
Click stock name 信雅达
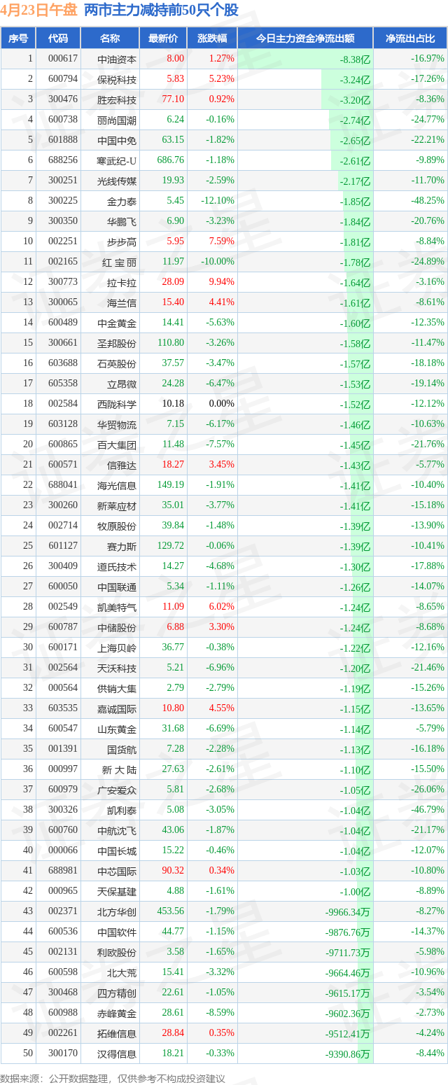[122, 465]
